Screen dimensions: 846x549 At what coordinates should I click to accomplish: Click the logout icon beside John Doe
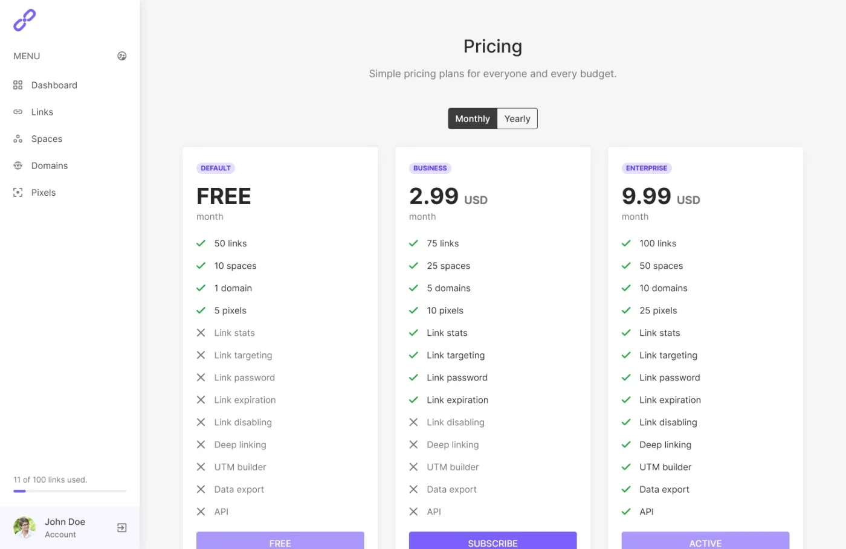click(121, 528)
